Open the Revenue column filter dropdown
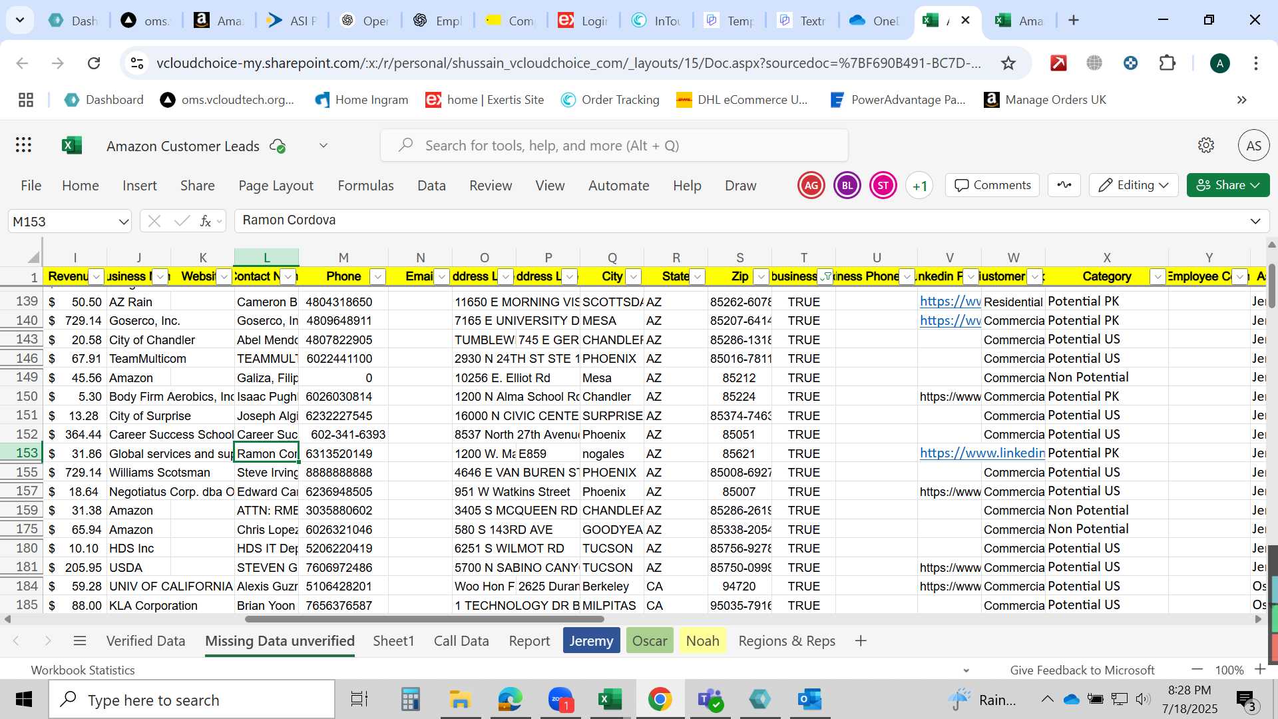Image resolution: width=1278 pixels, height=719 pixels. coord(97,277)
